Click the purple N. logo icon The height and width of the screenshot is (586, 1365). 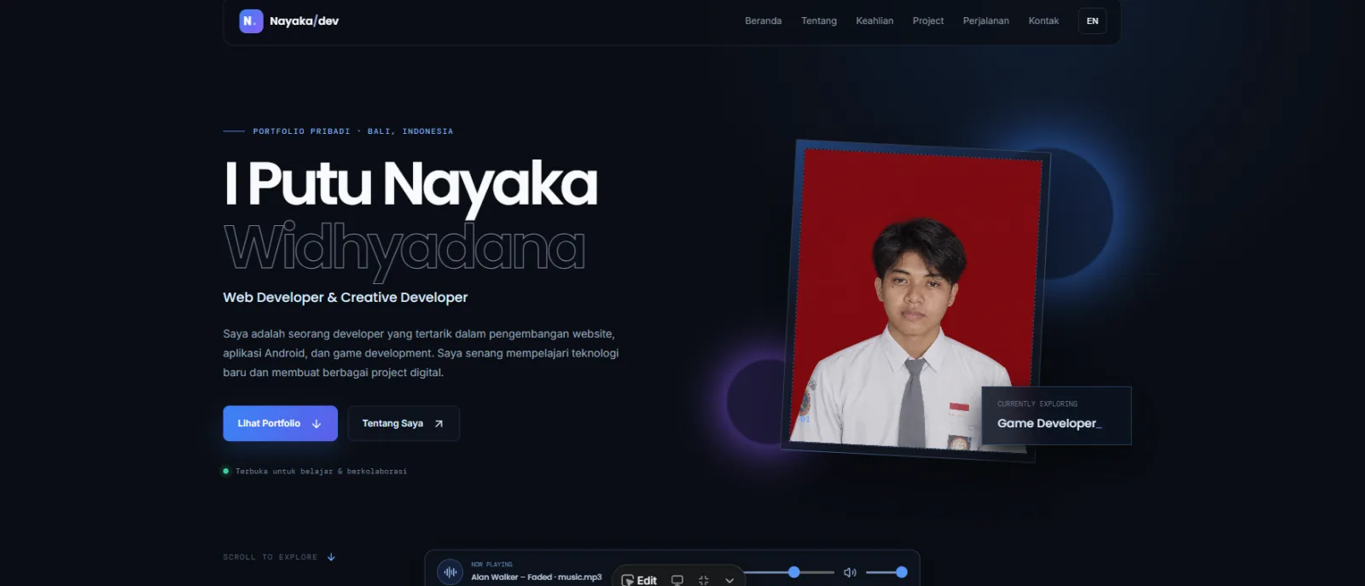click(x=251, y=21)
